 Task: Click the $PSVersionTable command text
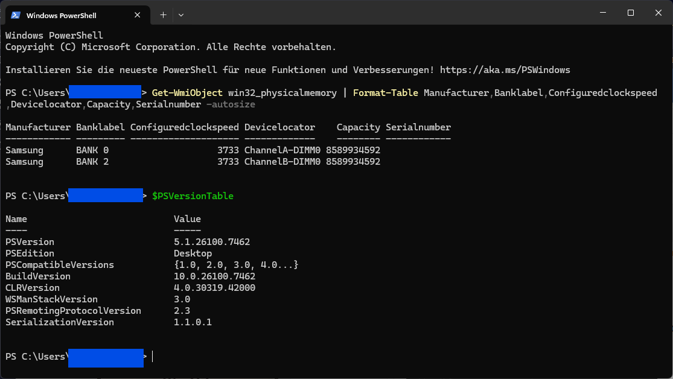[193, 196]
